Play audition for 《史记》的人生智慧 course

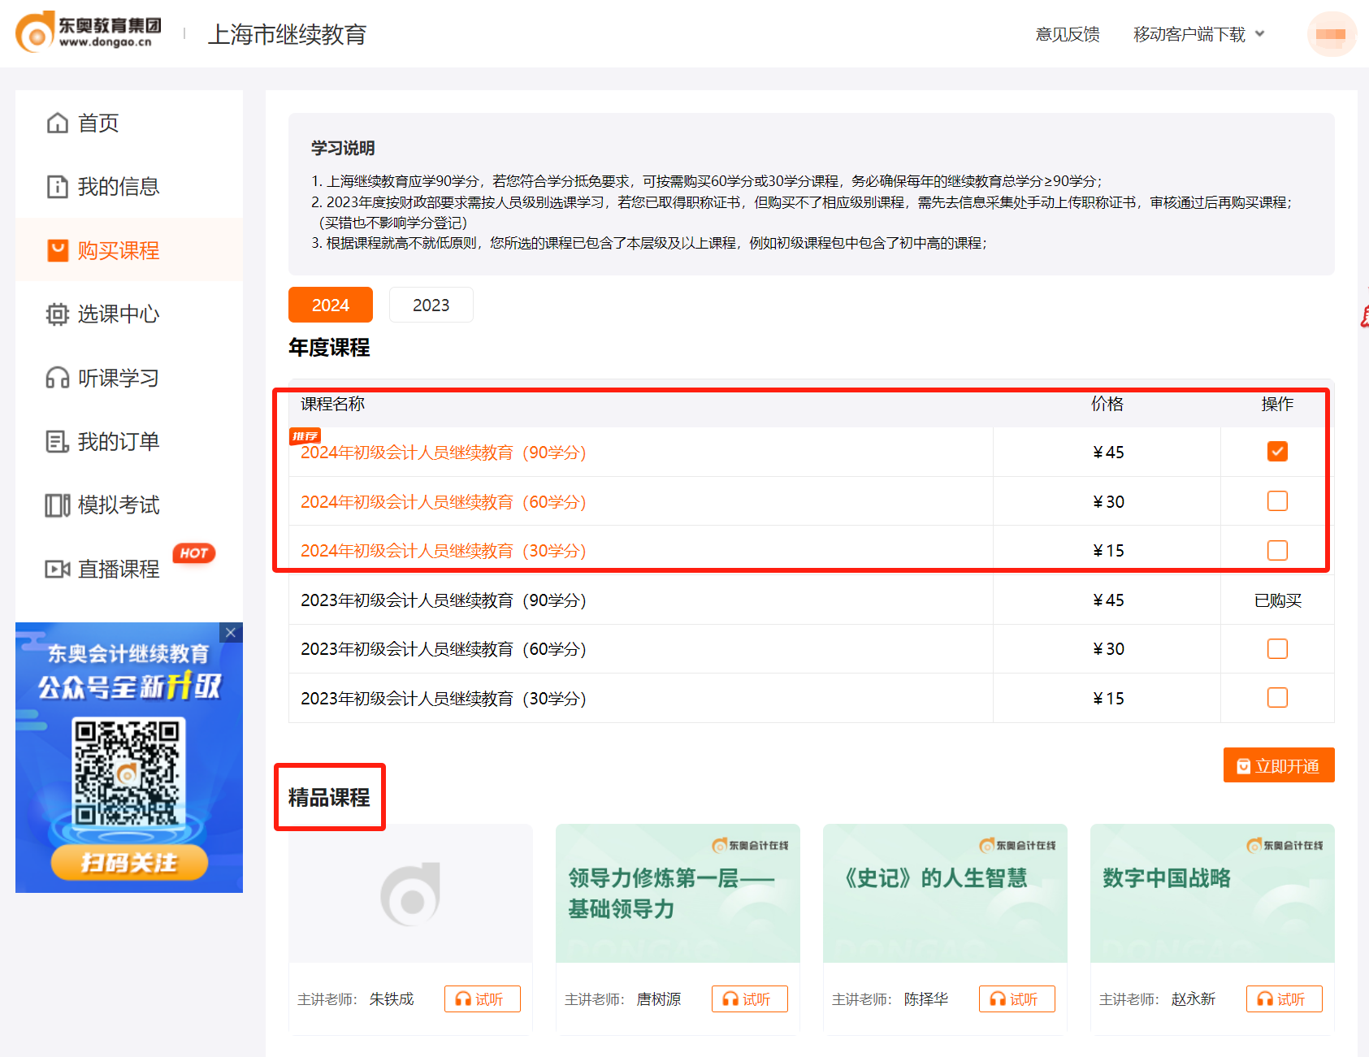point(1016,999)
